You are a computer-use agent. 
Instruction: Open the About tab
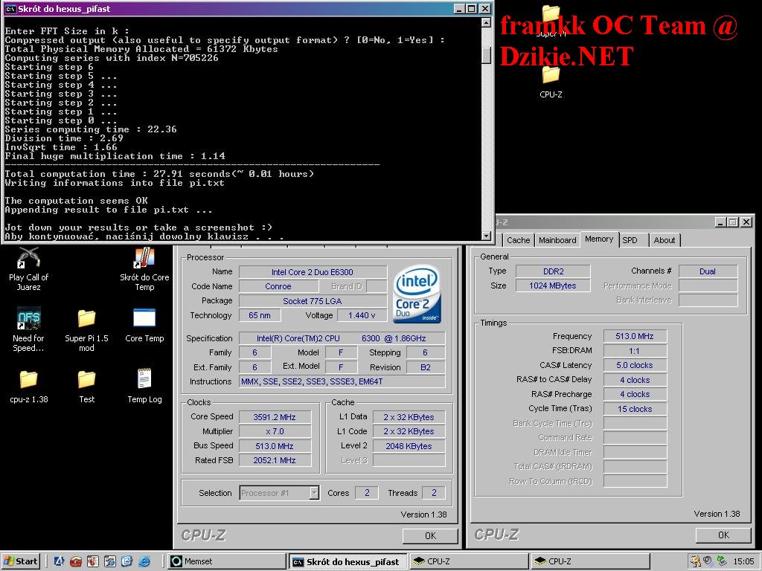click(x=664, y=240)
